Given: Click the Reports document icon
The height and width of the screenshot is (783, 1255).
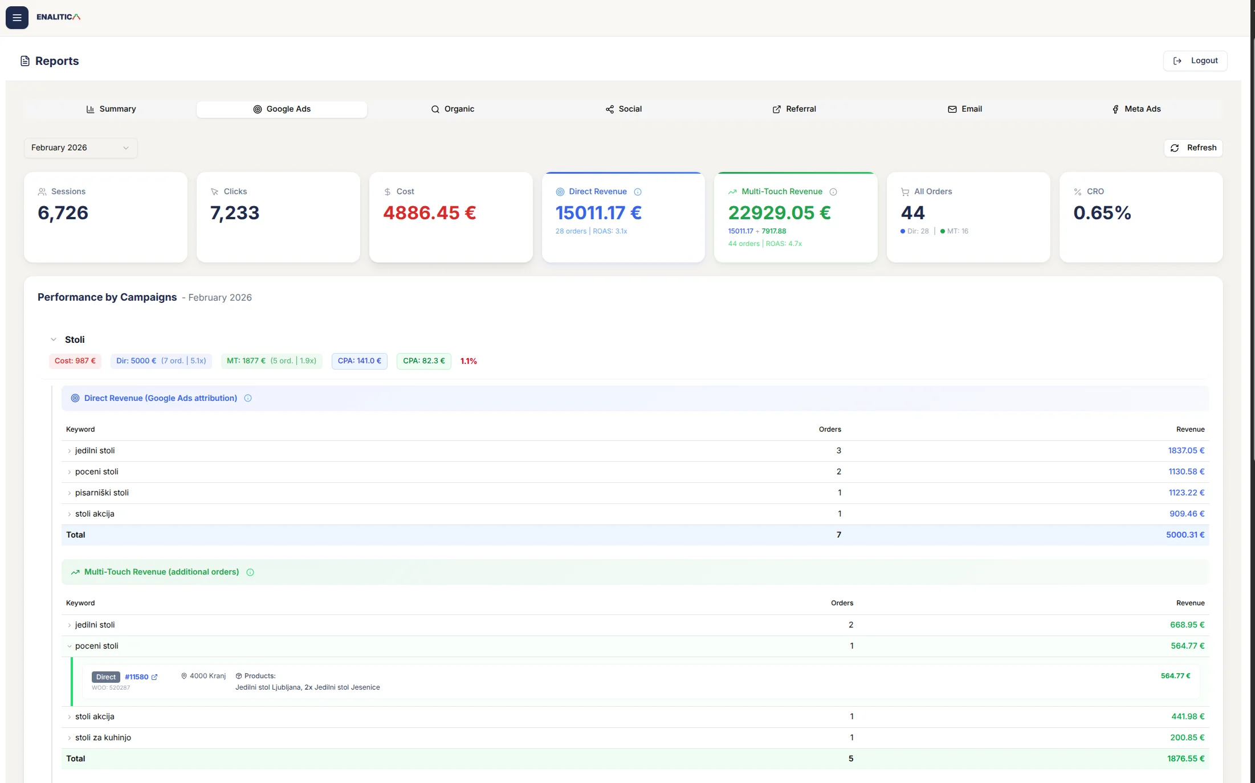Looking at the screenshot, I should (25, 60).
